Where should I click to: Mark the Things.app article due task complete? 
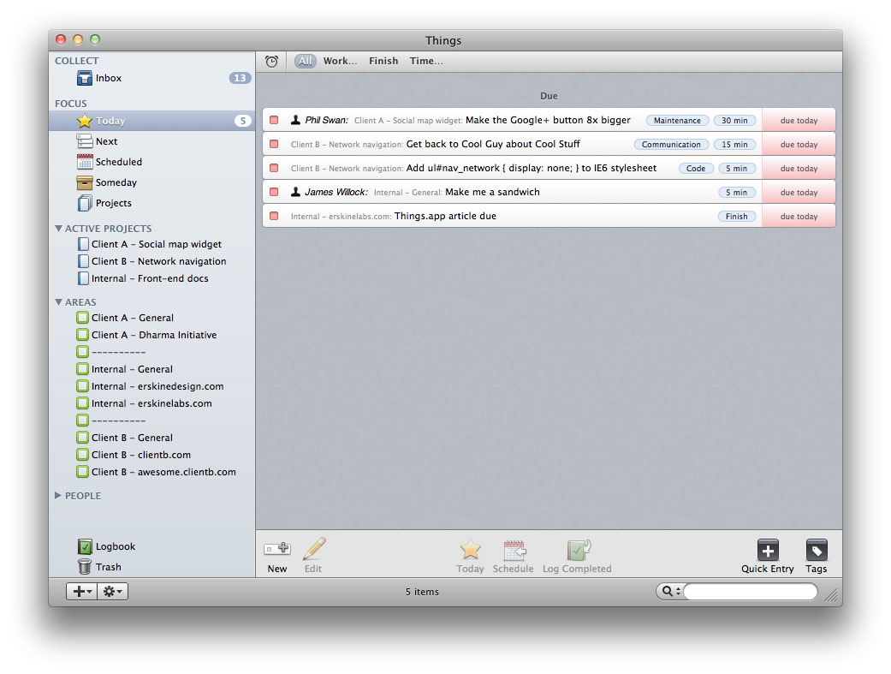(273, 216)
